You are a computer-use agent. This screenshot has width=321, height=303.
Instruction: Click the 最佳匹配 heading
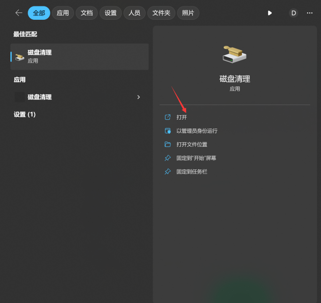25,34
